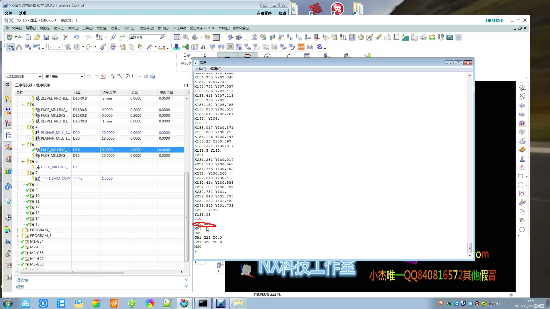The image size is (550, 309).
Task: Collapse program group 5 in navigator
Action: (23, 144)
